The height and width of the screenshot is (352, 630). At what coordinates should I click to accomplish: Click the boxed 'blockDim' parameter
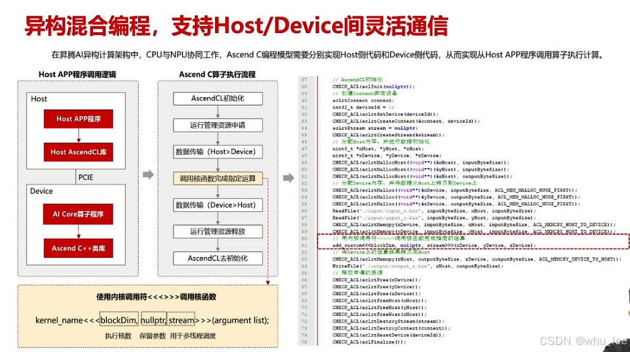coord(119,320)
